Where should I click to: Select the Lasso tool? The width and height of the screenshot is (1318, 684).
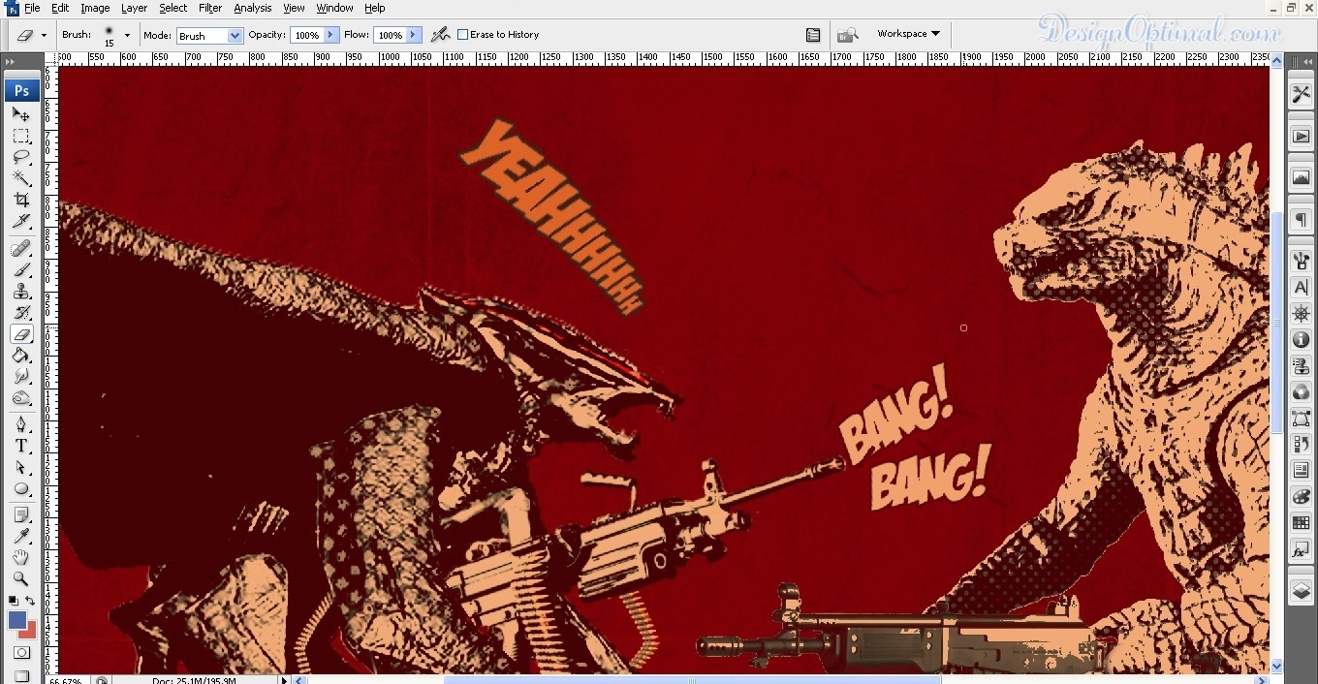coord(21,157)
